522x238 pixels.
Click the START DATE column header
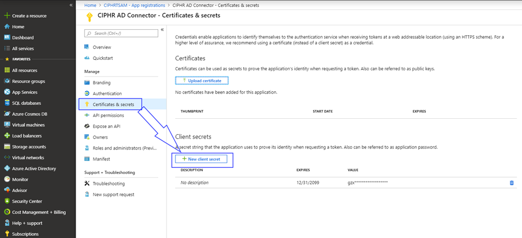click(323, 111)
